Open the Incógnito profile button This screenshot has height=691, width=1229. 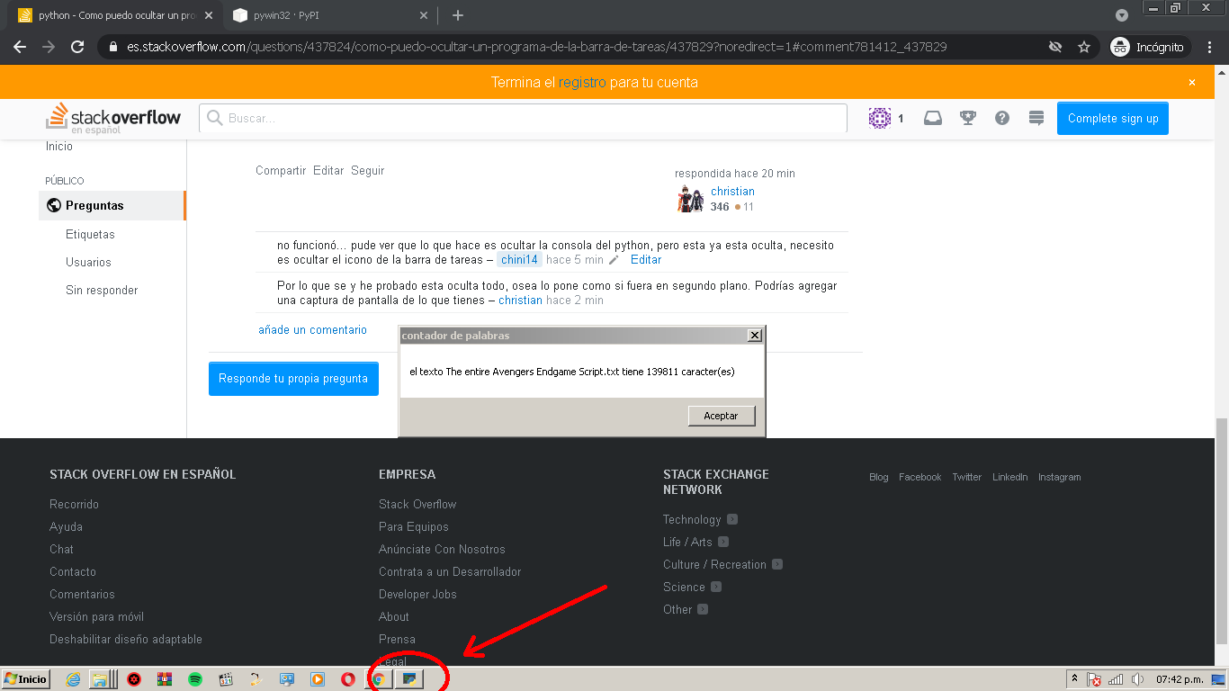pyautogui.click(x=1150, y=47)
